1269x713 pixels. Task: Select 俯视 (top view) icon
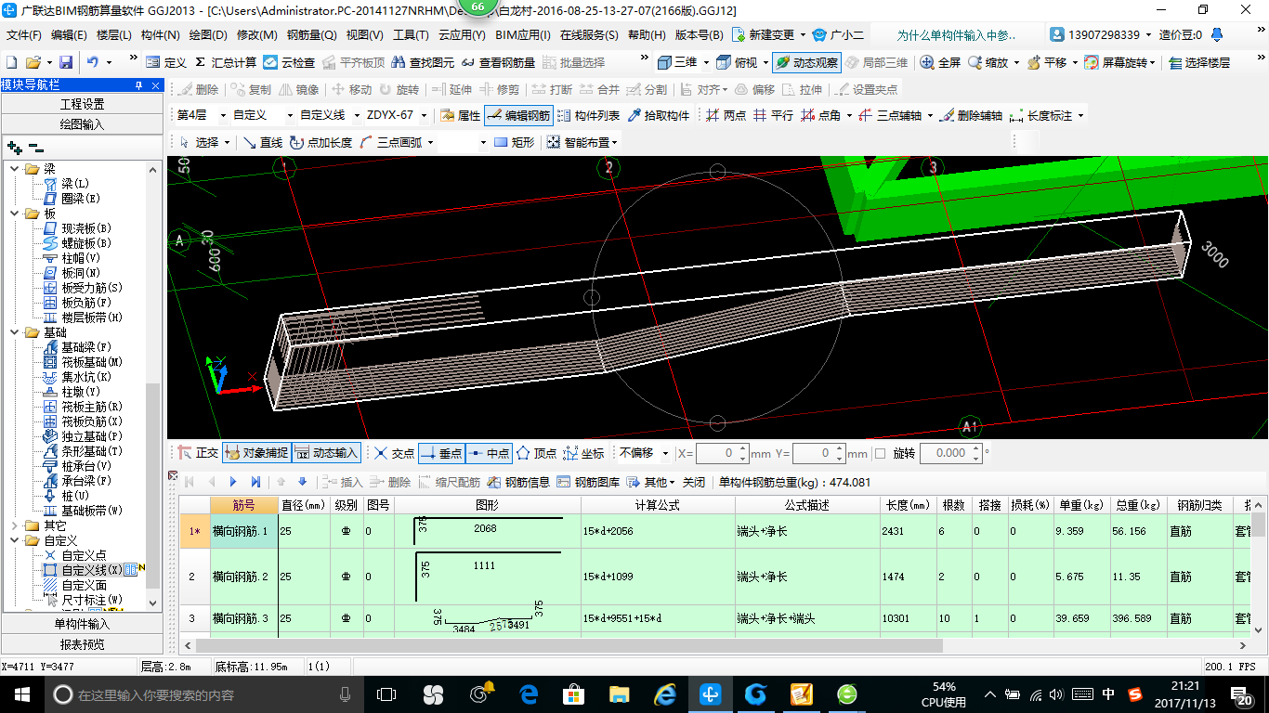(739, 62)
